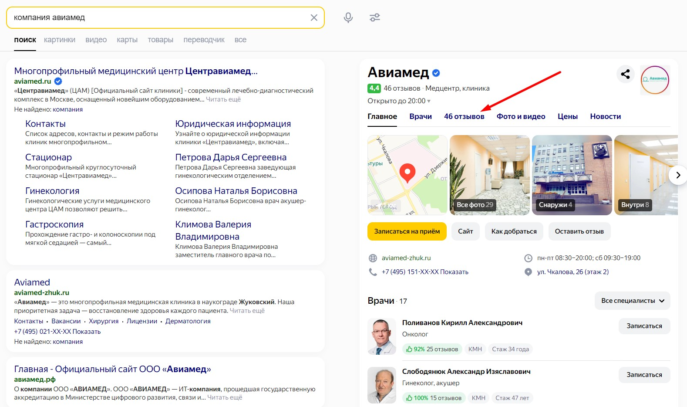
Task: Open the Гинекология sitelink
Action: (52, 191)
